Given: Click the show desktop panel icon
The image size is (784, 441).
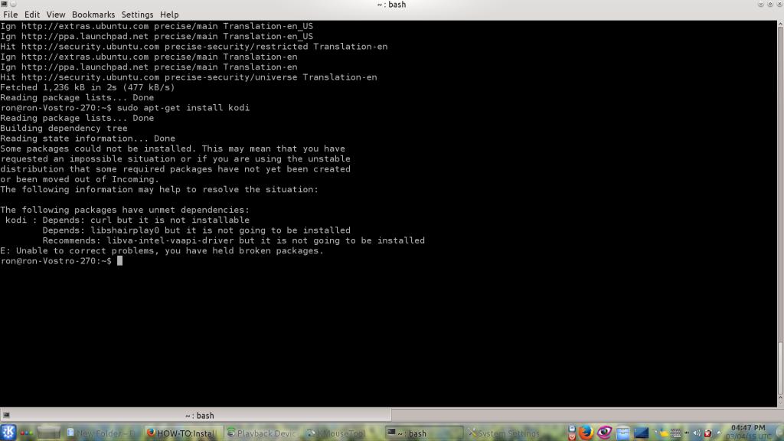Looking at the screenshot, I should point(642,433).
